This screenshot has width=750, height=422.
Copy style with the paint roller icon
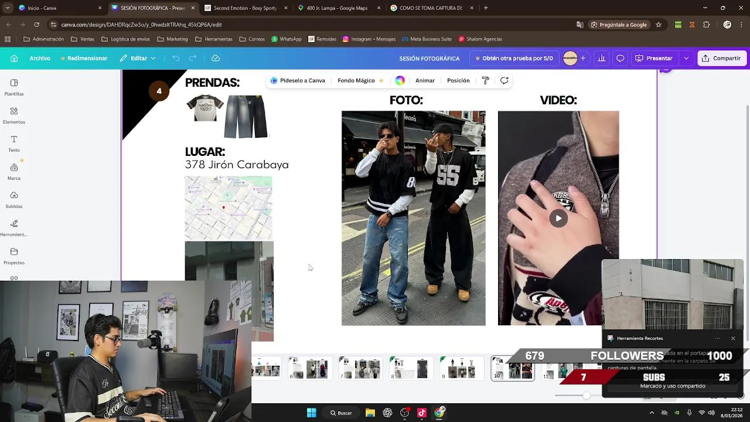485,80
